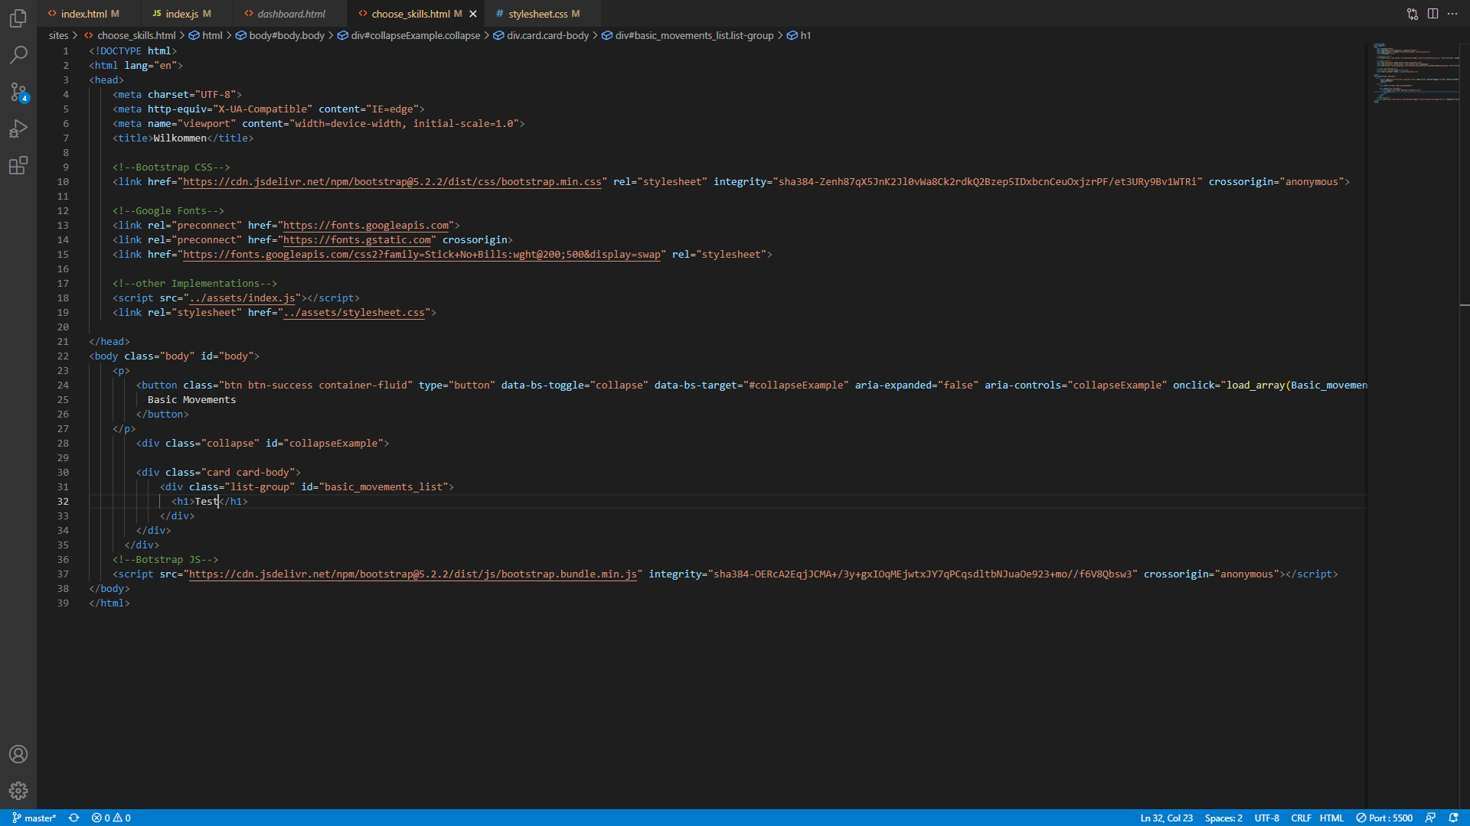Image resolution: width=1470 pixels, height=826 pixels.
Task: Click the notifications bell in status bar
Action: [x=1455, y=818]
